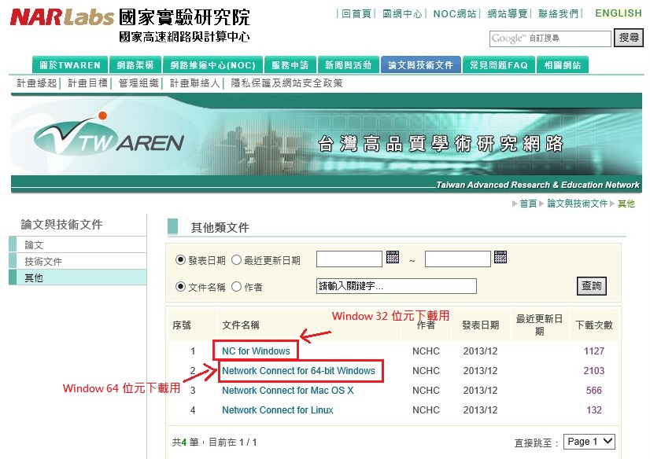
Task: Switch site language to ENGLISH
Action: (618, 13)
